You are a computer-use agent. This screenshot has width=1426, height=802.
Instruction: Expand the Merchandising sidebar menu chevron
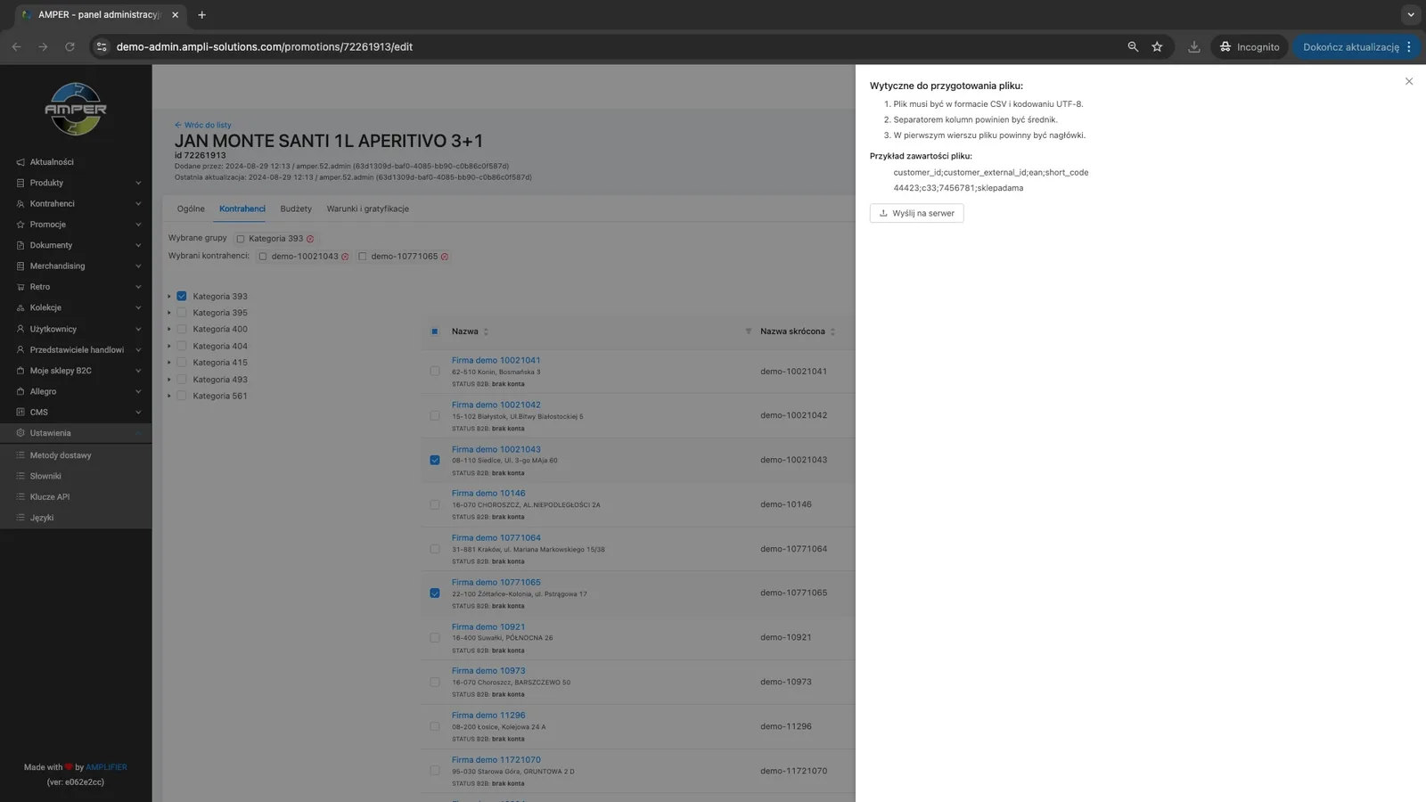[x=138, y=266]
